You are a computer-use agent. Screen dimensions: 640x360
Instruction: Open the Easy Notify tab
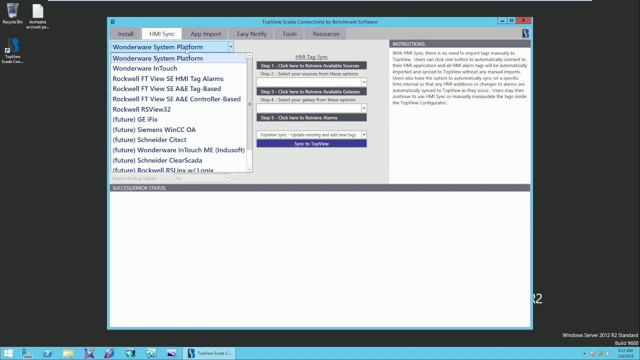[x=252, y=34]
